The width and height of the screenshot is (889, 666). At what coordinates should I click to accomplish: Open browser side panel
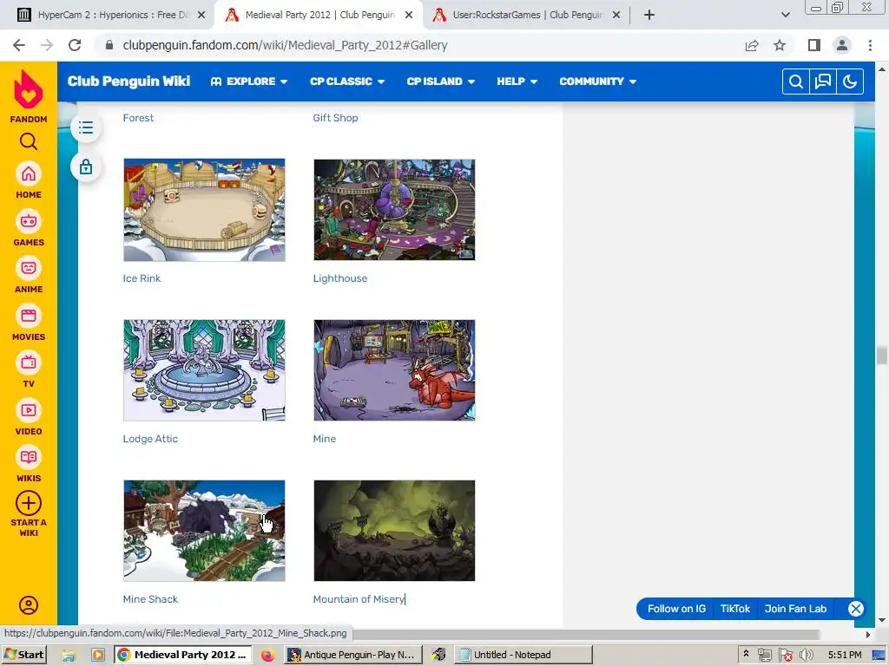(814, 45)
